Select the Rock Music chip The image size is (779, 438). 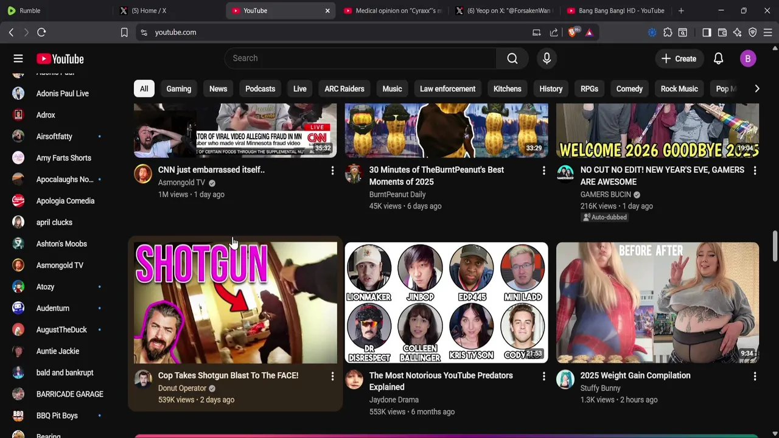[679, 89]
